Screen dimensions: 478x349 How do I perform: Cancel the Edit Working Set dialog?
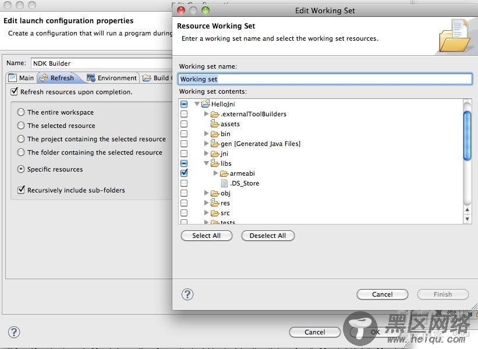[x=383, y=294]
